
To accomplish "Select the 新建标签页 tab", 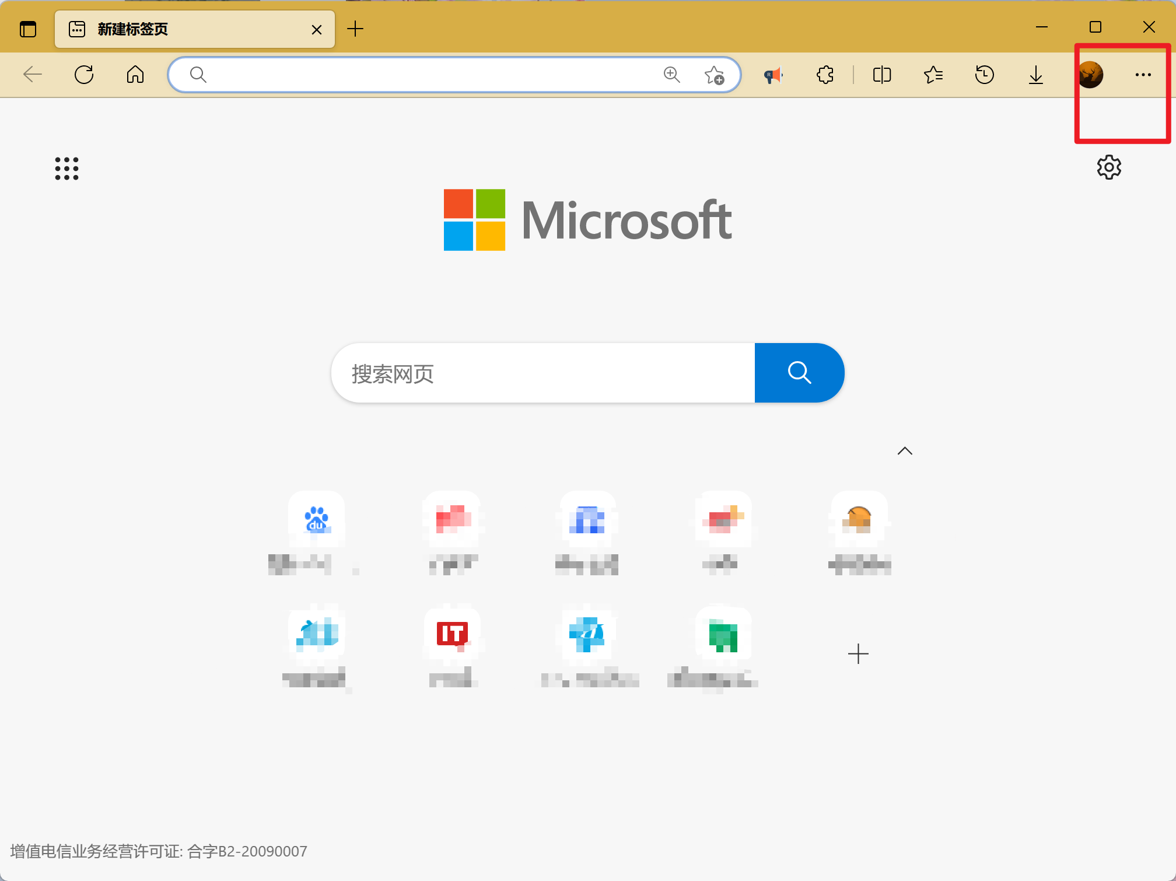I will [x=195, y=29].
